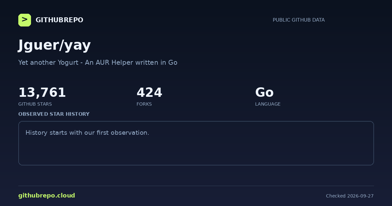Click the Go language value
The image size is (392, 206).
point(264,93)
